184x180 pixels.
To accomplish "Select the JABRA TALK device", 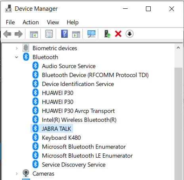I will click(56, 129).
